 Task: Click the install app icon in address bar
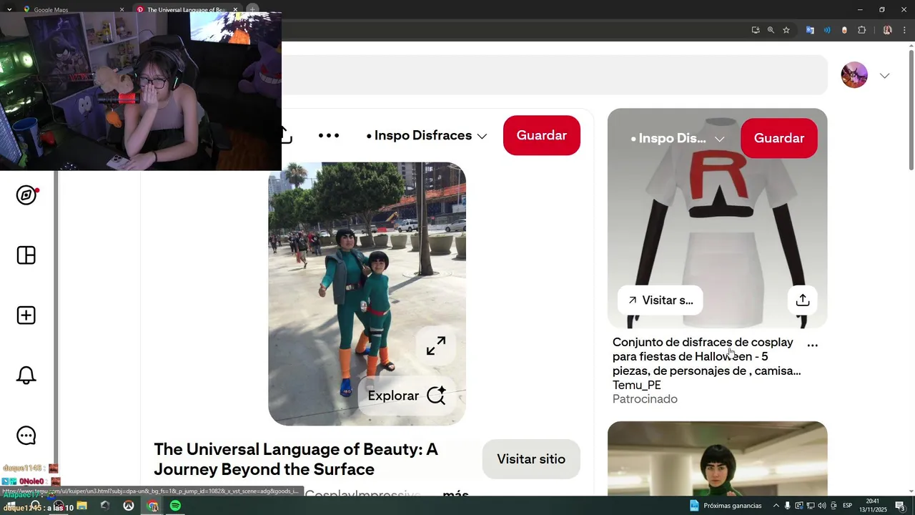(756, 30)
